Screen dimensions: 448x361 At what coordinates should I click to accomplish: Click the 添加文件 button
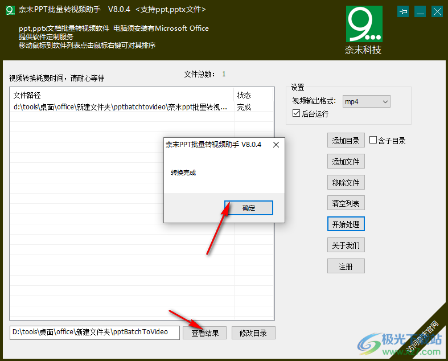(346, 162)
